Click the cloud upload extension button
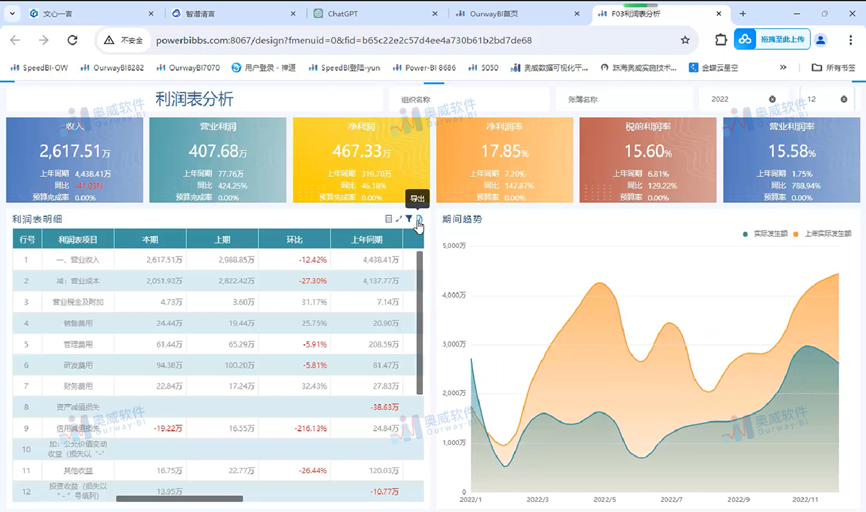The width and height of the screenshot is (866, 512). coord(772,40)
